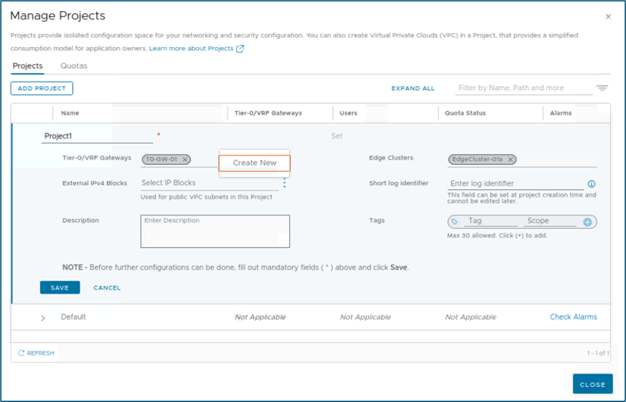Click Expand All projects
Screen dimensions: 626x402
coord(412,88)
